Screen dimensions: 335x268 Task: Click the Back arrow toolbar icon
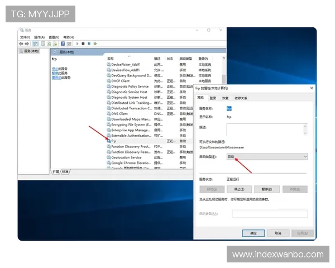tap(21, 44)
